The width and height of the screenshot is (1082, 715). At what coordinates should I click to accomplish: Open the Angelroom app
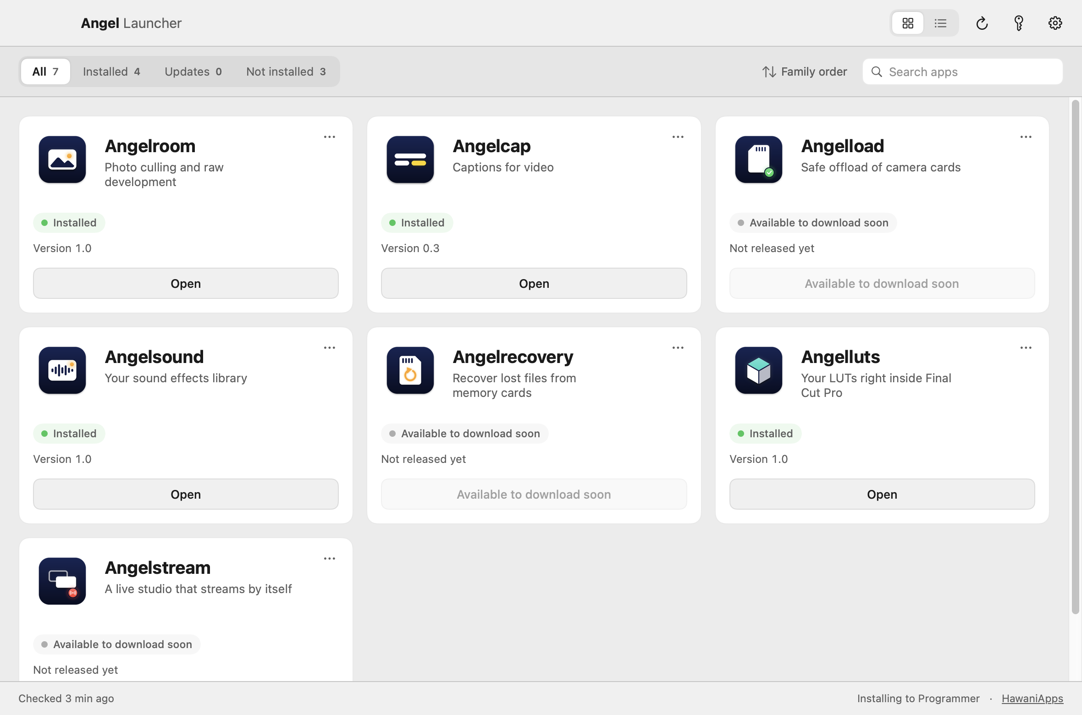click(x=186, y=283)
